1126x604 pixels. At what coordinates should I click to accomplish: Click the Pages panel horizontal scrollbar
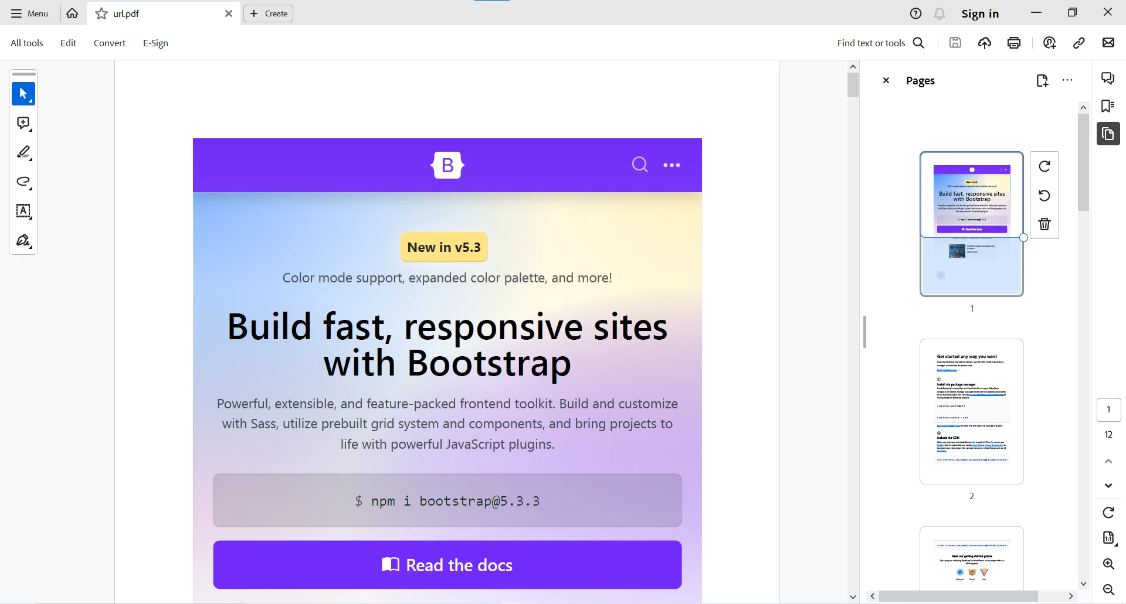tap(958, 596)
